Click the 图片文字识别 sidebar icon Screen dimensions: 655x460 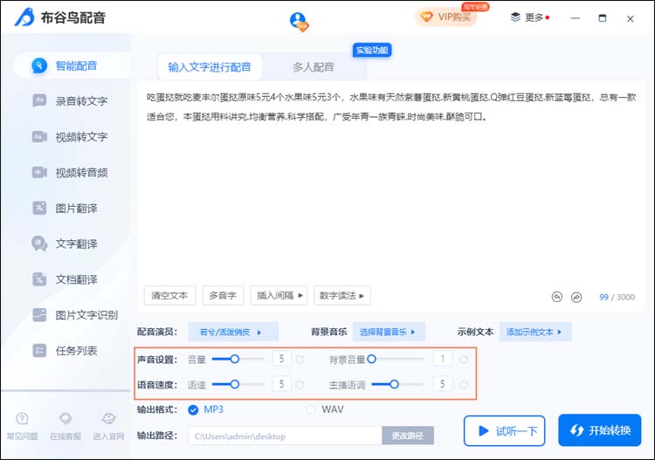[39, 315]
